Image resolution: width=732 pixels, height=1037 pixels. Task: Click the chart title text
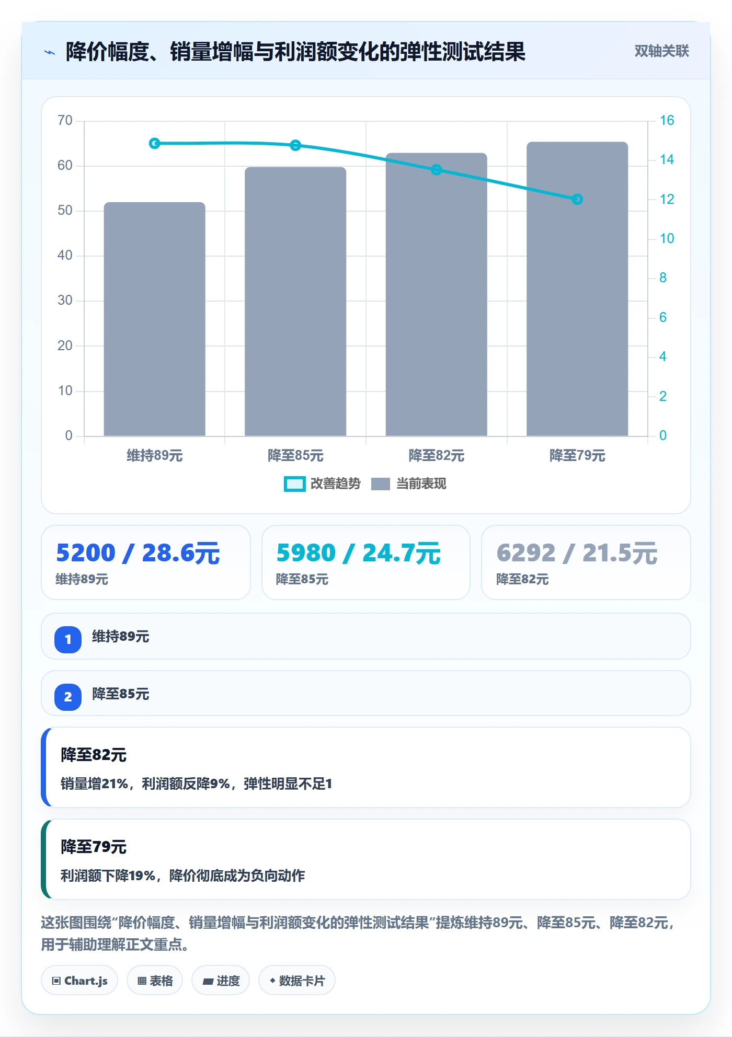pos(295,52)
